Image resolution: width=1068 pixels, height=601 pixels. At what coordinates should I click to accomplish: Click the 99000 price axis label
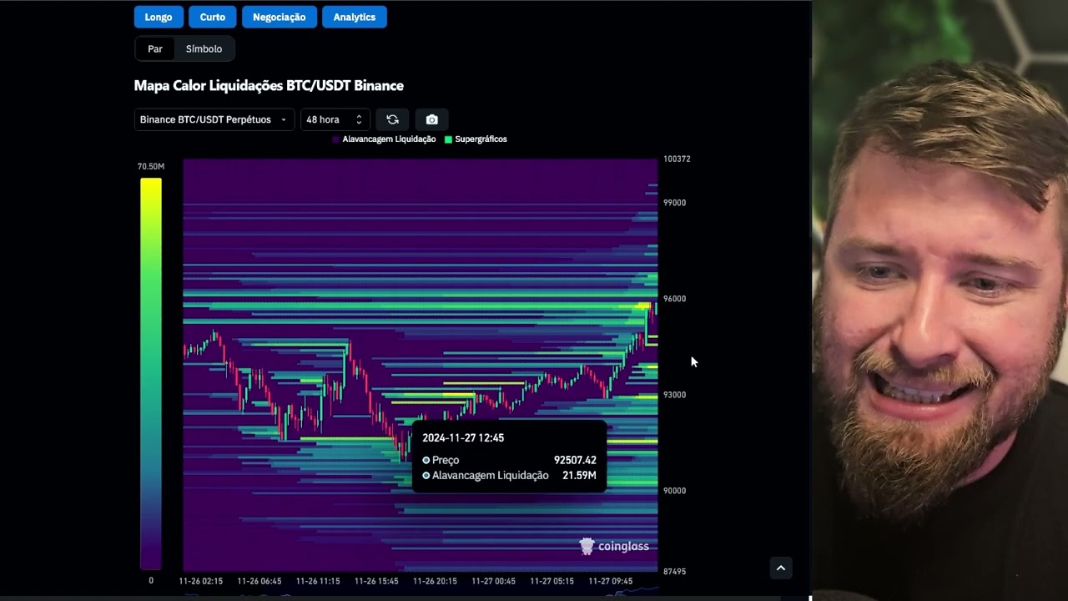pyautogui.click(x=674, y=203)
